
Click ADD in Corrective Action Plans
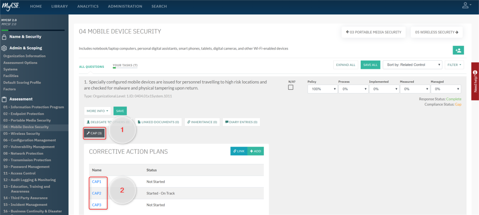(x=255, y=151)
